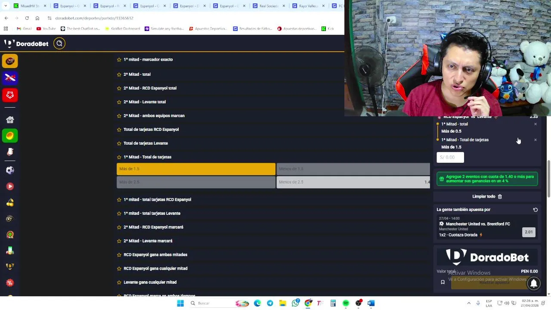
Task: Toggle star for Total de tarjetas Levante
Action: (119, 143)
